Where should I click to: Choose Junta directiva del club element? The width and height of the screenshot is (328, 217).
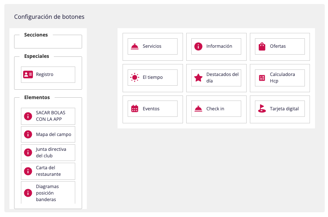pyautogui.click(x=48, y=153)
